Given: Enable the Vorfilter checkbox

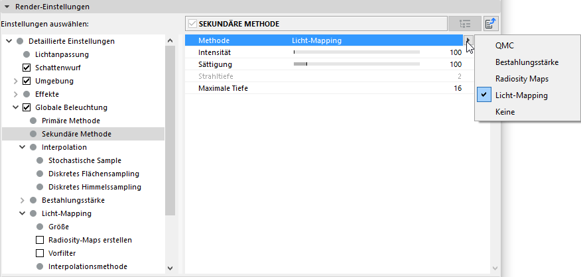Looking at the screenshot, I should pos(40,253).
